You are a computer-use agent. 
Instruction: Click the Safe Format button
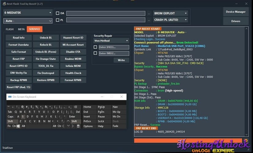point(19,52)
